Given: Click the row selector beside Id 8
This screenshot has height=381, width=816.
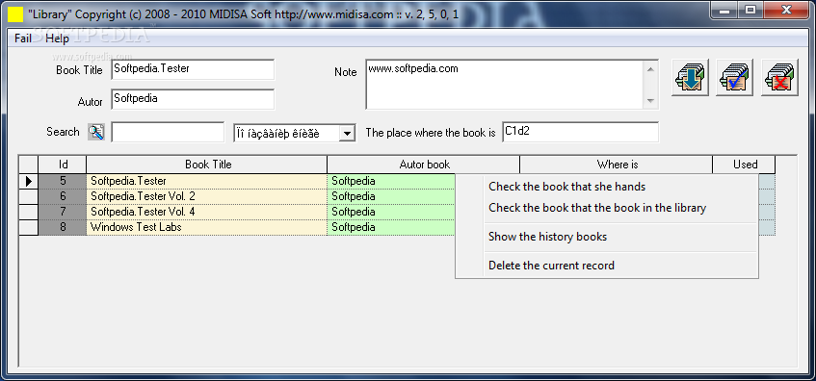Looking at the screenshot, I should click(29, 228).
